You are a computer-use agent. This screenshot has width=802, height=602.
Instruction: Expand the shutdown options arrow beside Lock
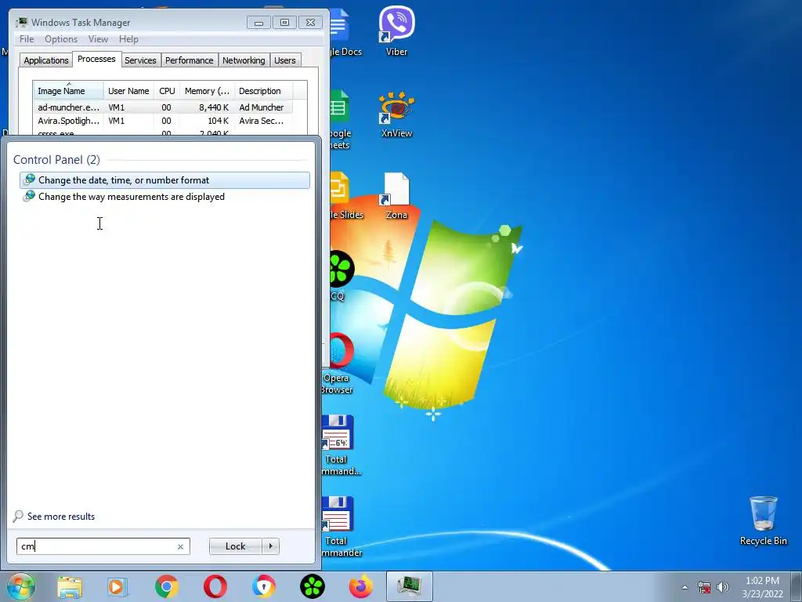point(270,546)
